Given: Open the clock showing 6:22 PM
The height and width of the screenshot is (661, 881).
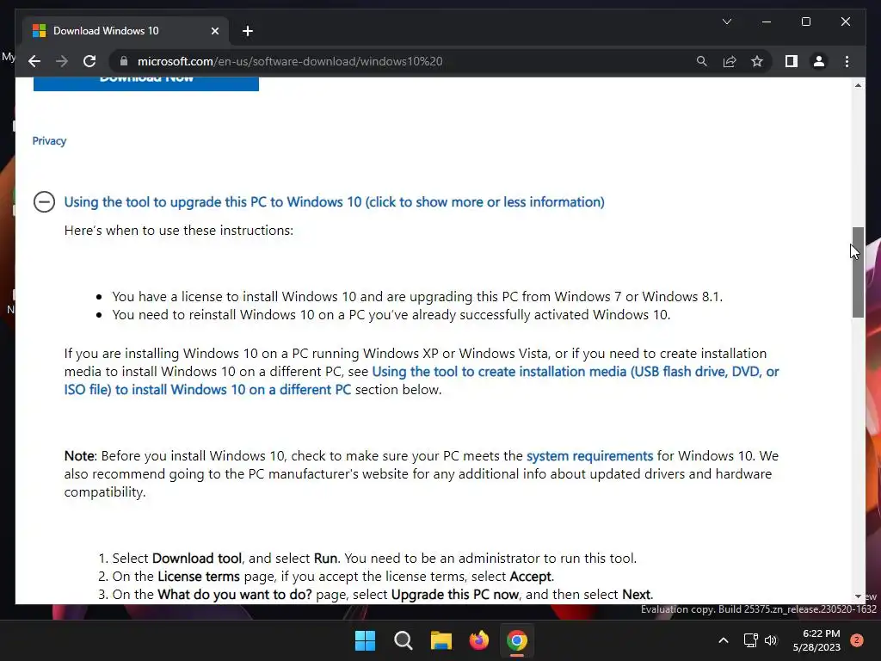Looking at the screenshot, I should [816, 640].
